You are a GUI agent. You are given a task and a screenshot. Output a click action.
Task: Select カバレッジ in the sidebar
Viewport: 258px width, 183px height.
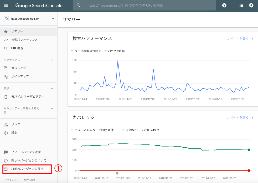click(18, 68)
